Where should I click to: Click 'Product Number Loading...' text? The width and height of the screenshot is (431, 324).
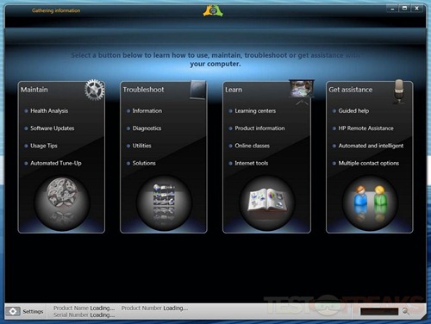[x=154, y=308]
